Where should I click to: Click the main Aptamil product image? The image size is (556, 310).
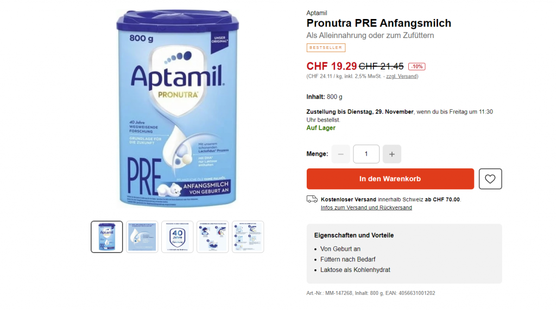178,108
